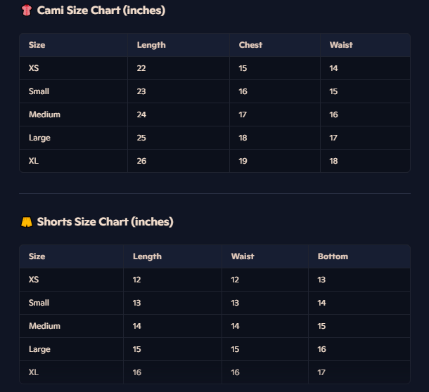Select the Small row label in cami table

click(39, 91)
